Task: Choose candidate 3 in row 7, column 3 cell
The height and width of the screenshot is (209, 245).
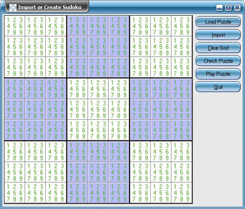Action: 62,145
